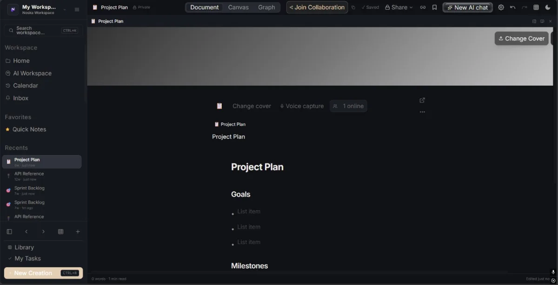Image resolution: width=558 pixels, height=285 pixels.
Task: Open the three-dot more options menu
Action: coord(422,112)
